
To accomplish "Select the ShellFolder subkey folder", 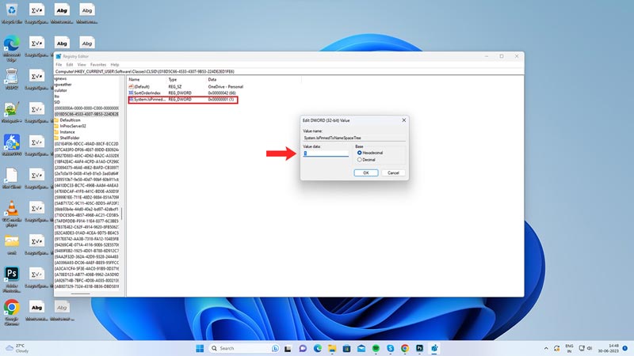I will coord(70,138).
